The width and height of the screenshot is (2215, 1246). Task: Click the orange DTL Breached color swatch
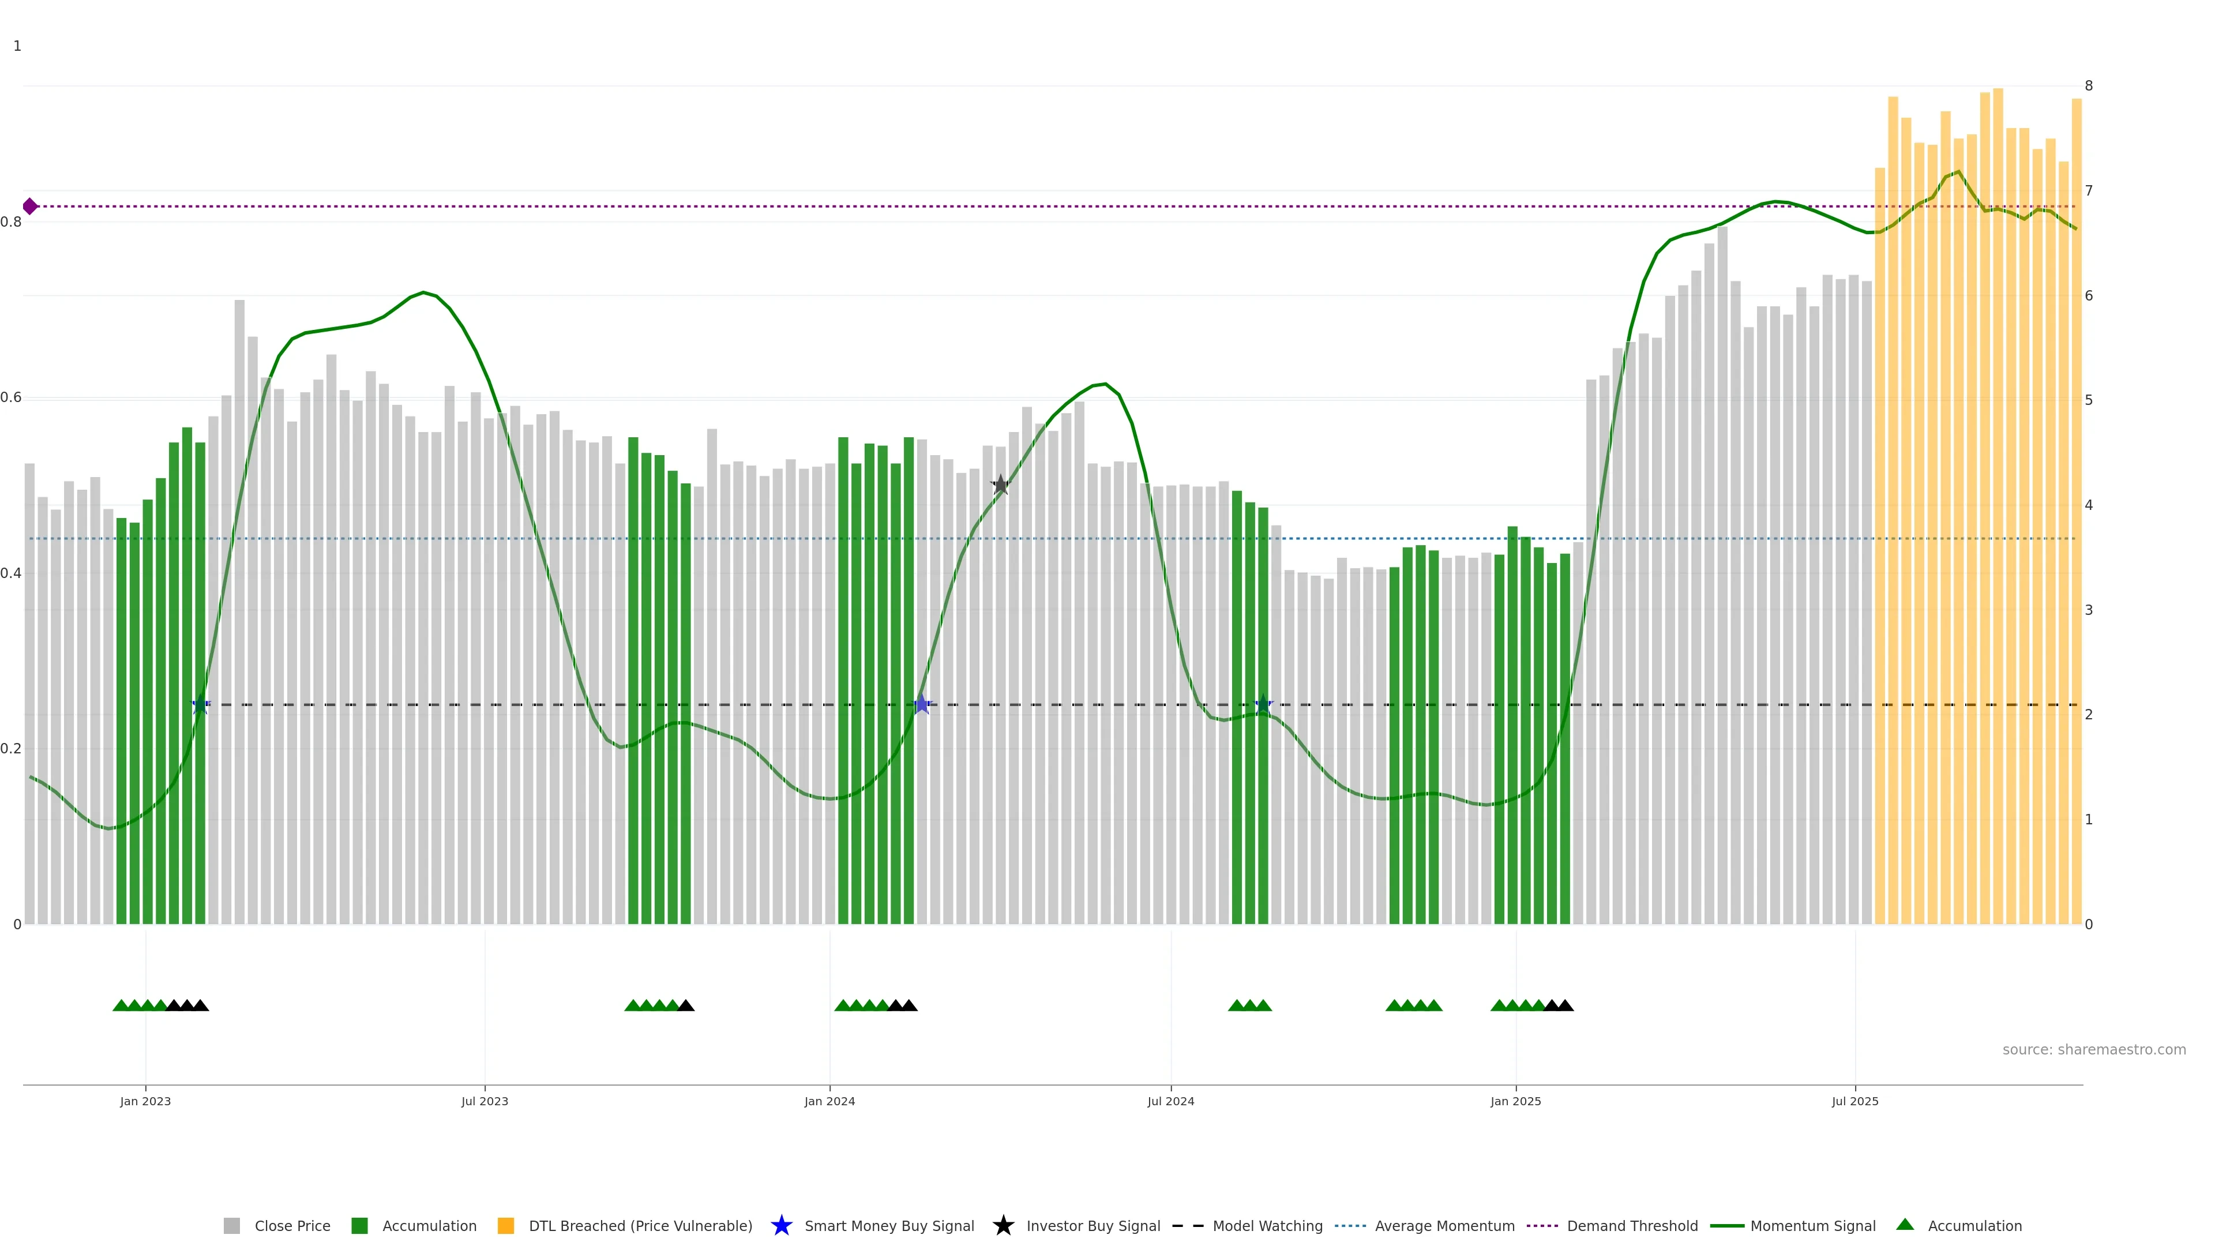506,1225
